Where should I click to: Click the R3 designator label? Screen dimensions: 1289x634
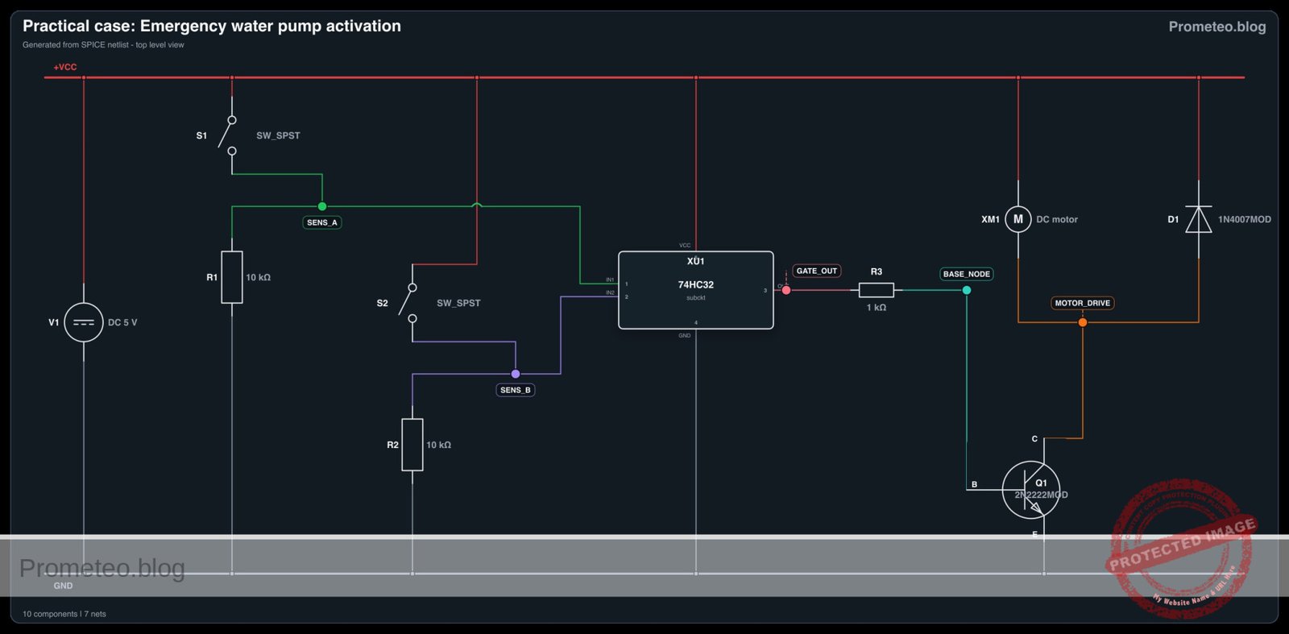(877, 271)
